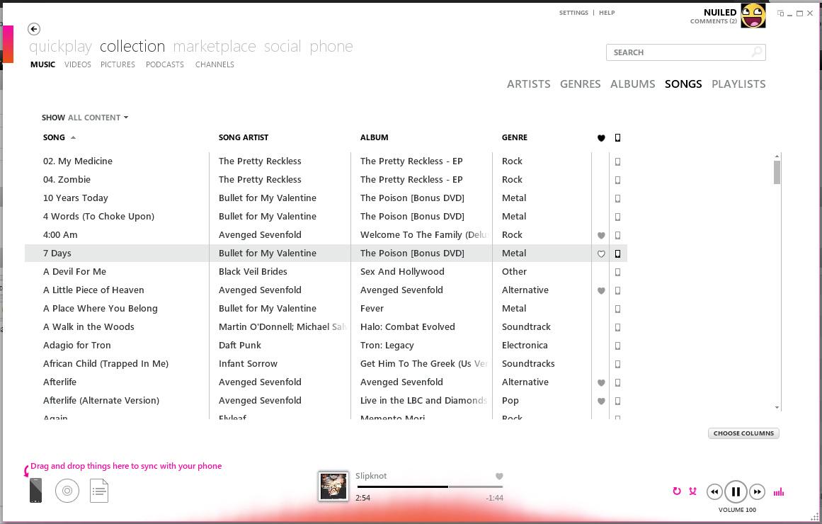Click the NUILED profile avatar
The width and height of the screenshot is (822, 524).
point(753,16)
